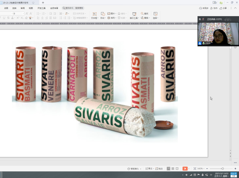Switch to normal view icon

tap(168, 169)
